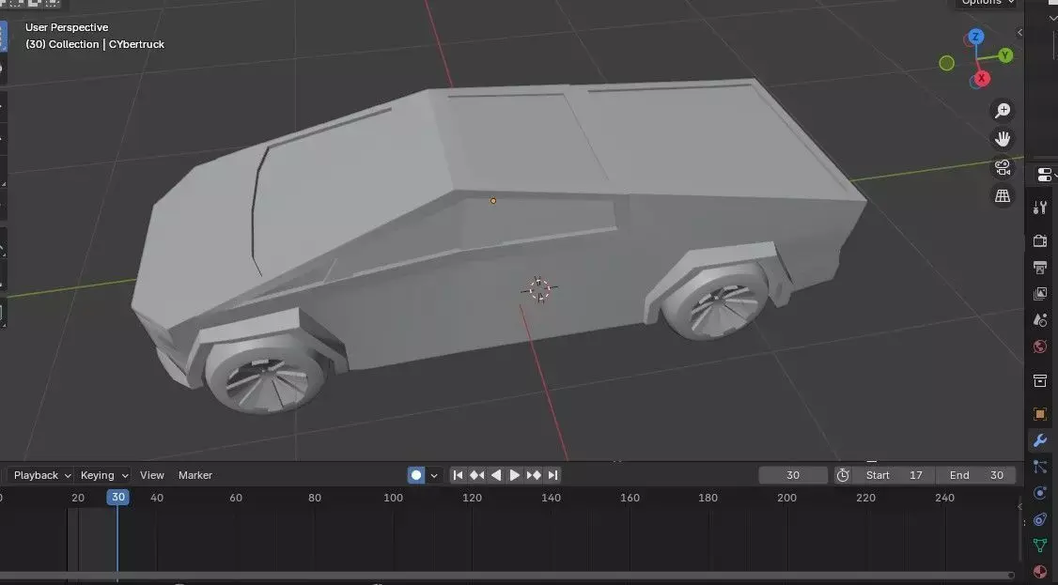Image resolution: width=1058 pixels, height=585 pixels.
Task: Open the Object properties tab
Action: pos(1040,414)
